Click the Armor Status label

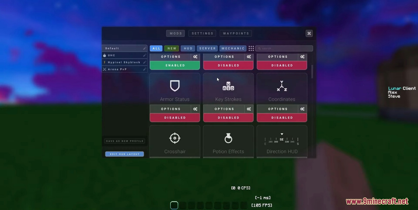coord(175,99)
